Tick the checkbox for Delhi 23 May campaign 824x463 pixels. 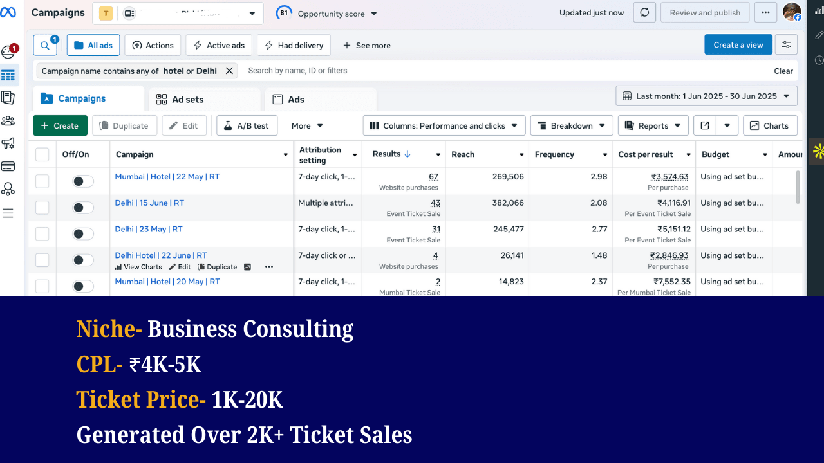[x=42, y=234]
